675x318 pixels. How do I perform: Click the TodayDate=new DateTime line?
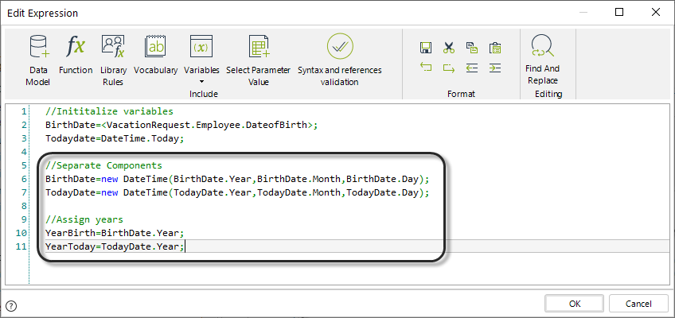coord(238,192)
